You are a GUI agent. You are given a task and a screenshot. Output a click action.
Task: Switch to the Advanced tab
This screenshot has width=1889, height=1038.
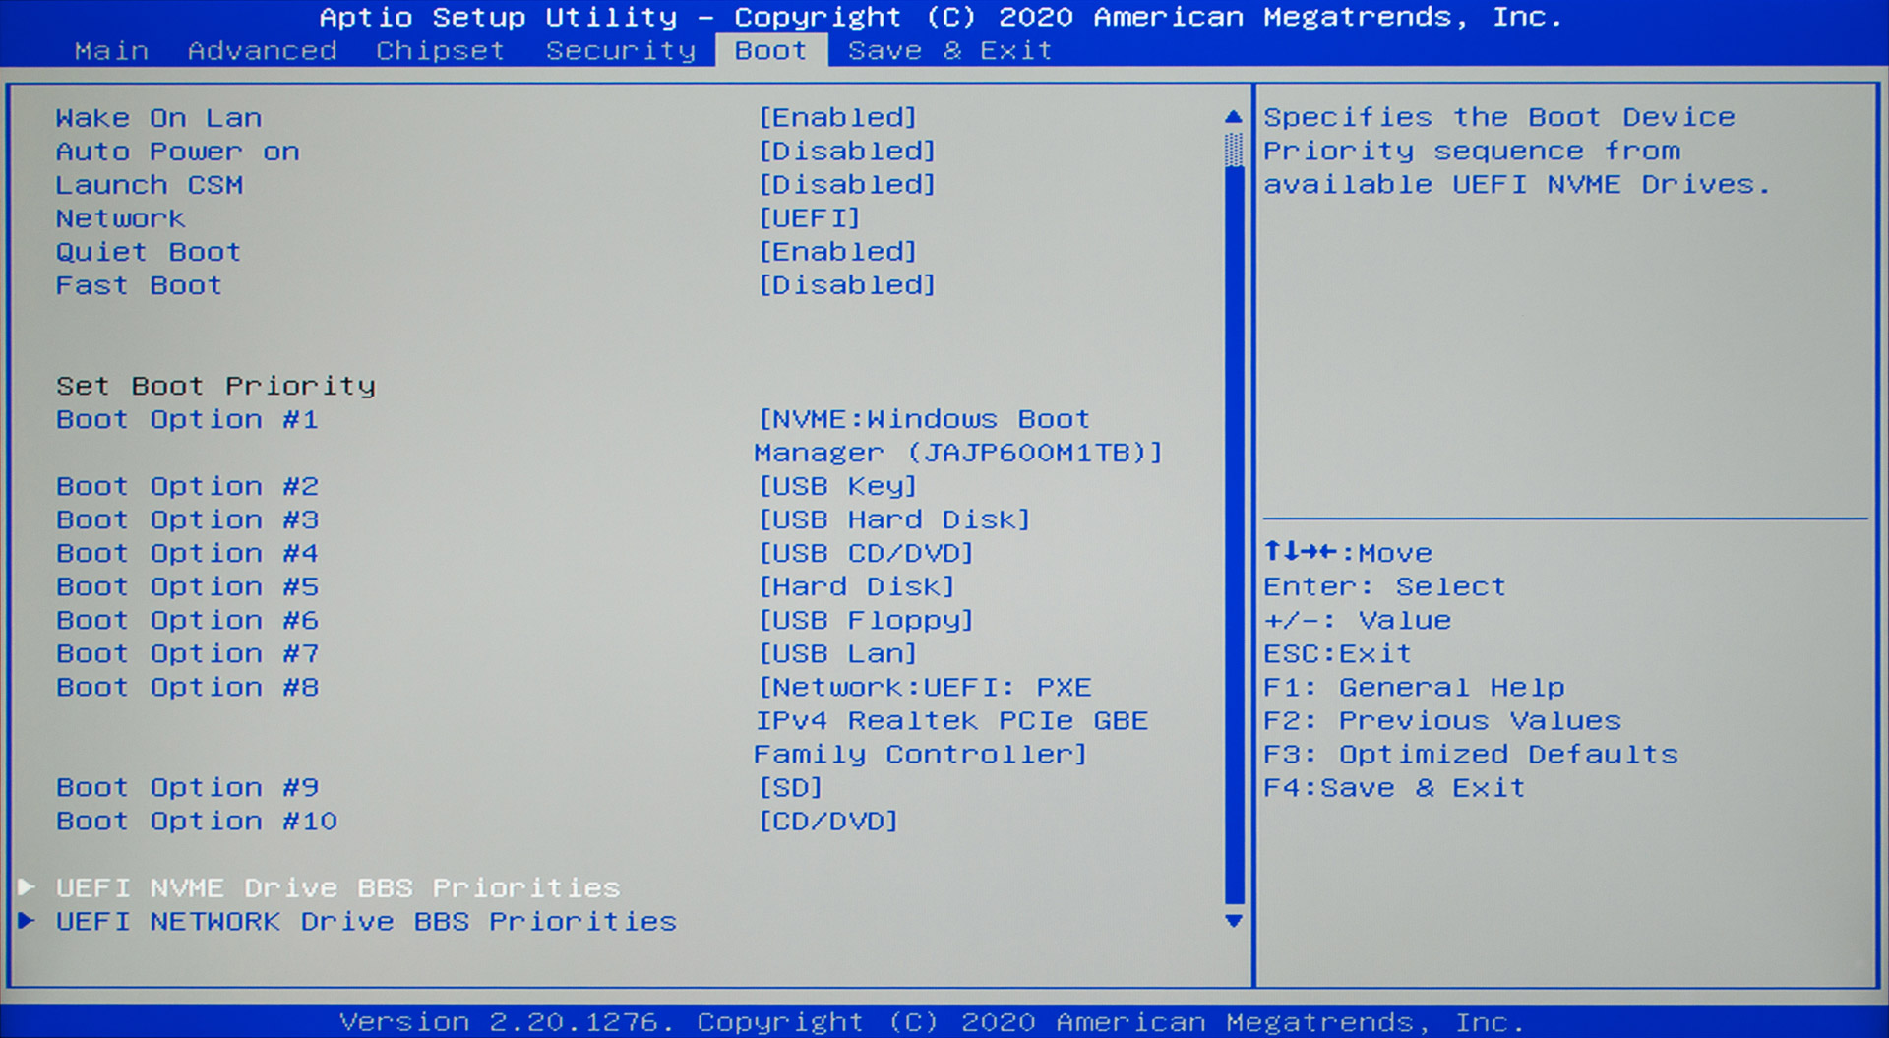click(x=262, y=51)
